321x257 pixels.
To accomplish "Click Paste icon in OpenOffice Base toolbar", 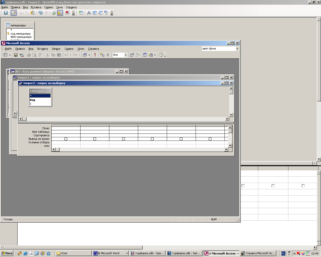I will [33, 13].
